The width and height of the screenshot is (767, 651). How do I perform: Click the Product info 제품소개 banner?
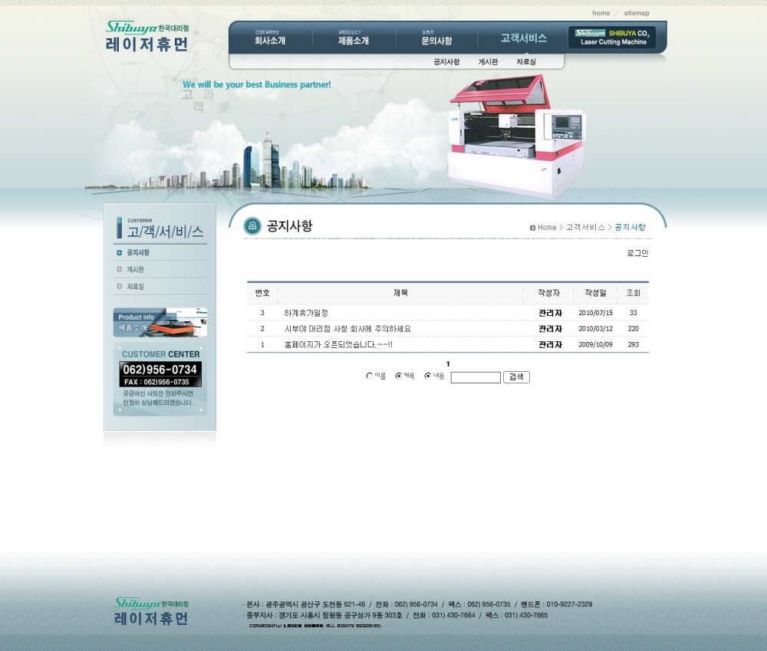point(160,322)
